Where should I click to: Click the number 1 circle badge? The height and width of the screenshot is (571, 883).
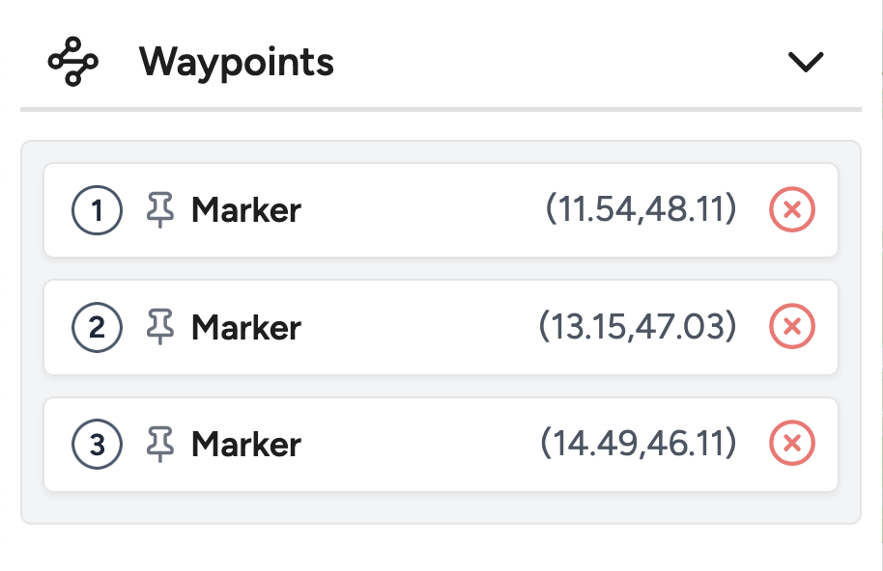click(x=97, y=210)
